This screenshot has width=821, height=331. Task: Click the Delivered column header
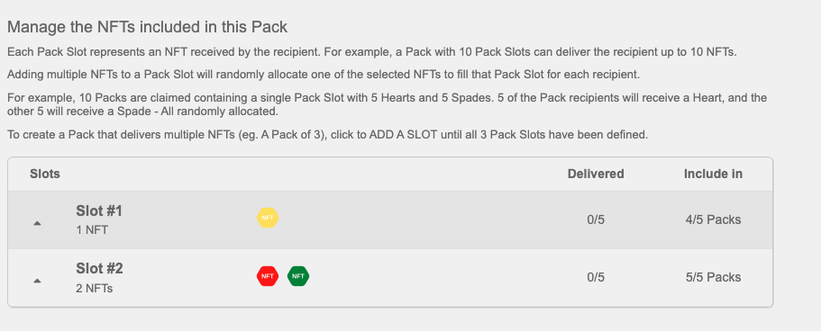point(596,174)
